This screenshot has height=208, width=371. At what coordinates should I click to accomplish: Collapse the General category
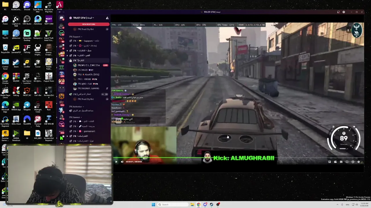tap(75, 117)
